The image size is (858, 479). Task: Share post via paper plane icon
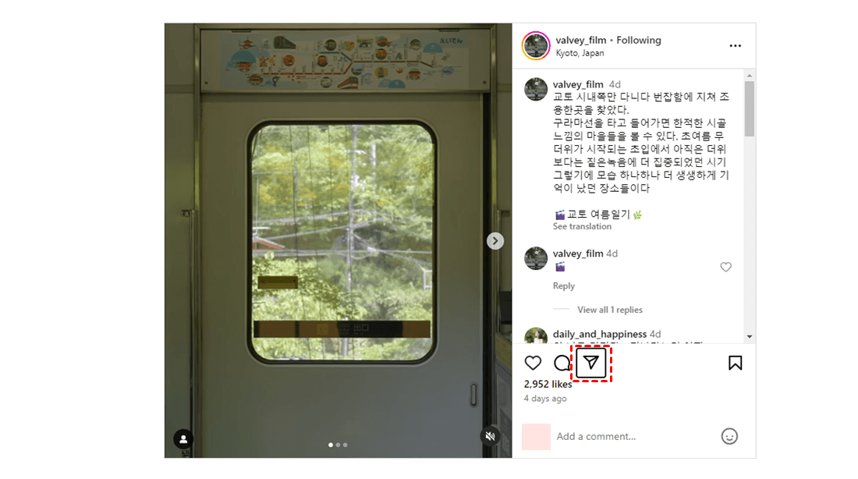pyautogui.click(x=591, y=363)
